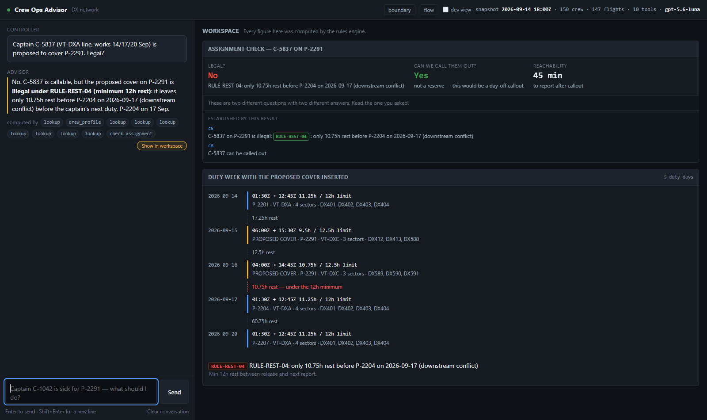
Task: Select the P-2201 duty row details
Action: pos(320,205)
